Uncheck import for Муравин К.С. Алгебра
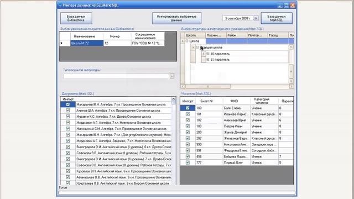354x199 pixels. 67,117
